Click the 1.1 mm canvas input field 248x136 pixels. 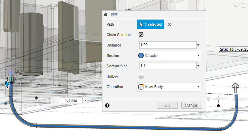71,101
